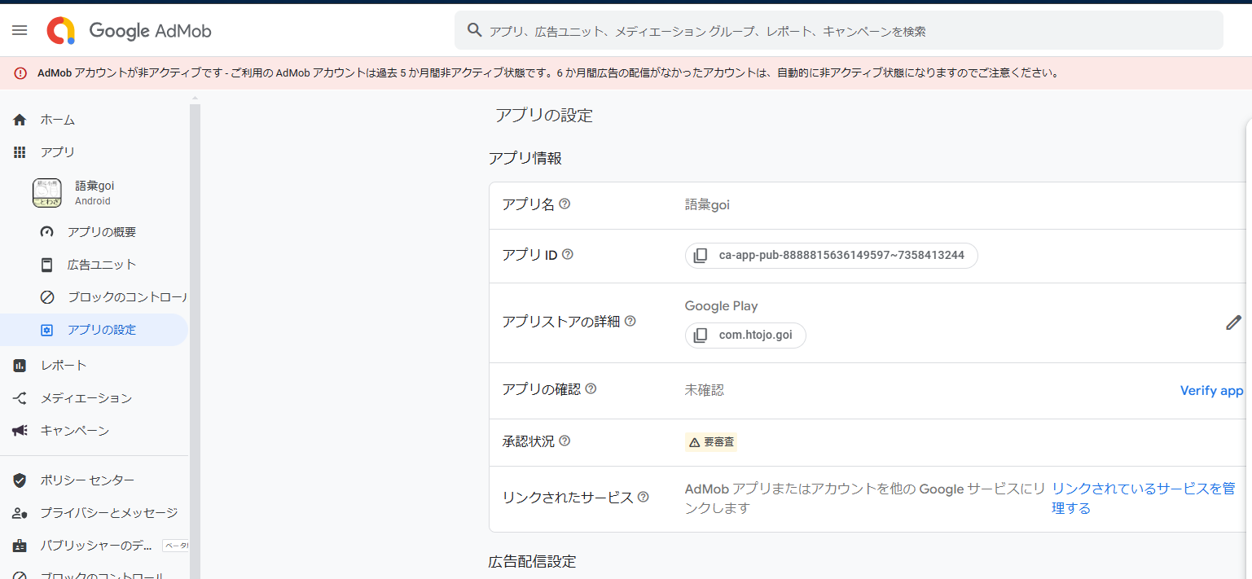Show help for リンクされたサービス

coord(644,497)
